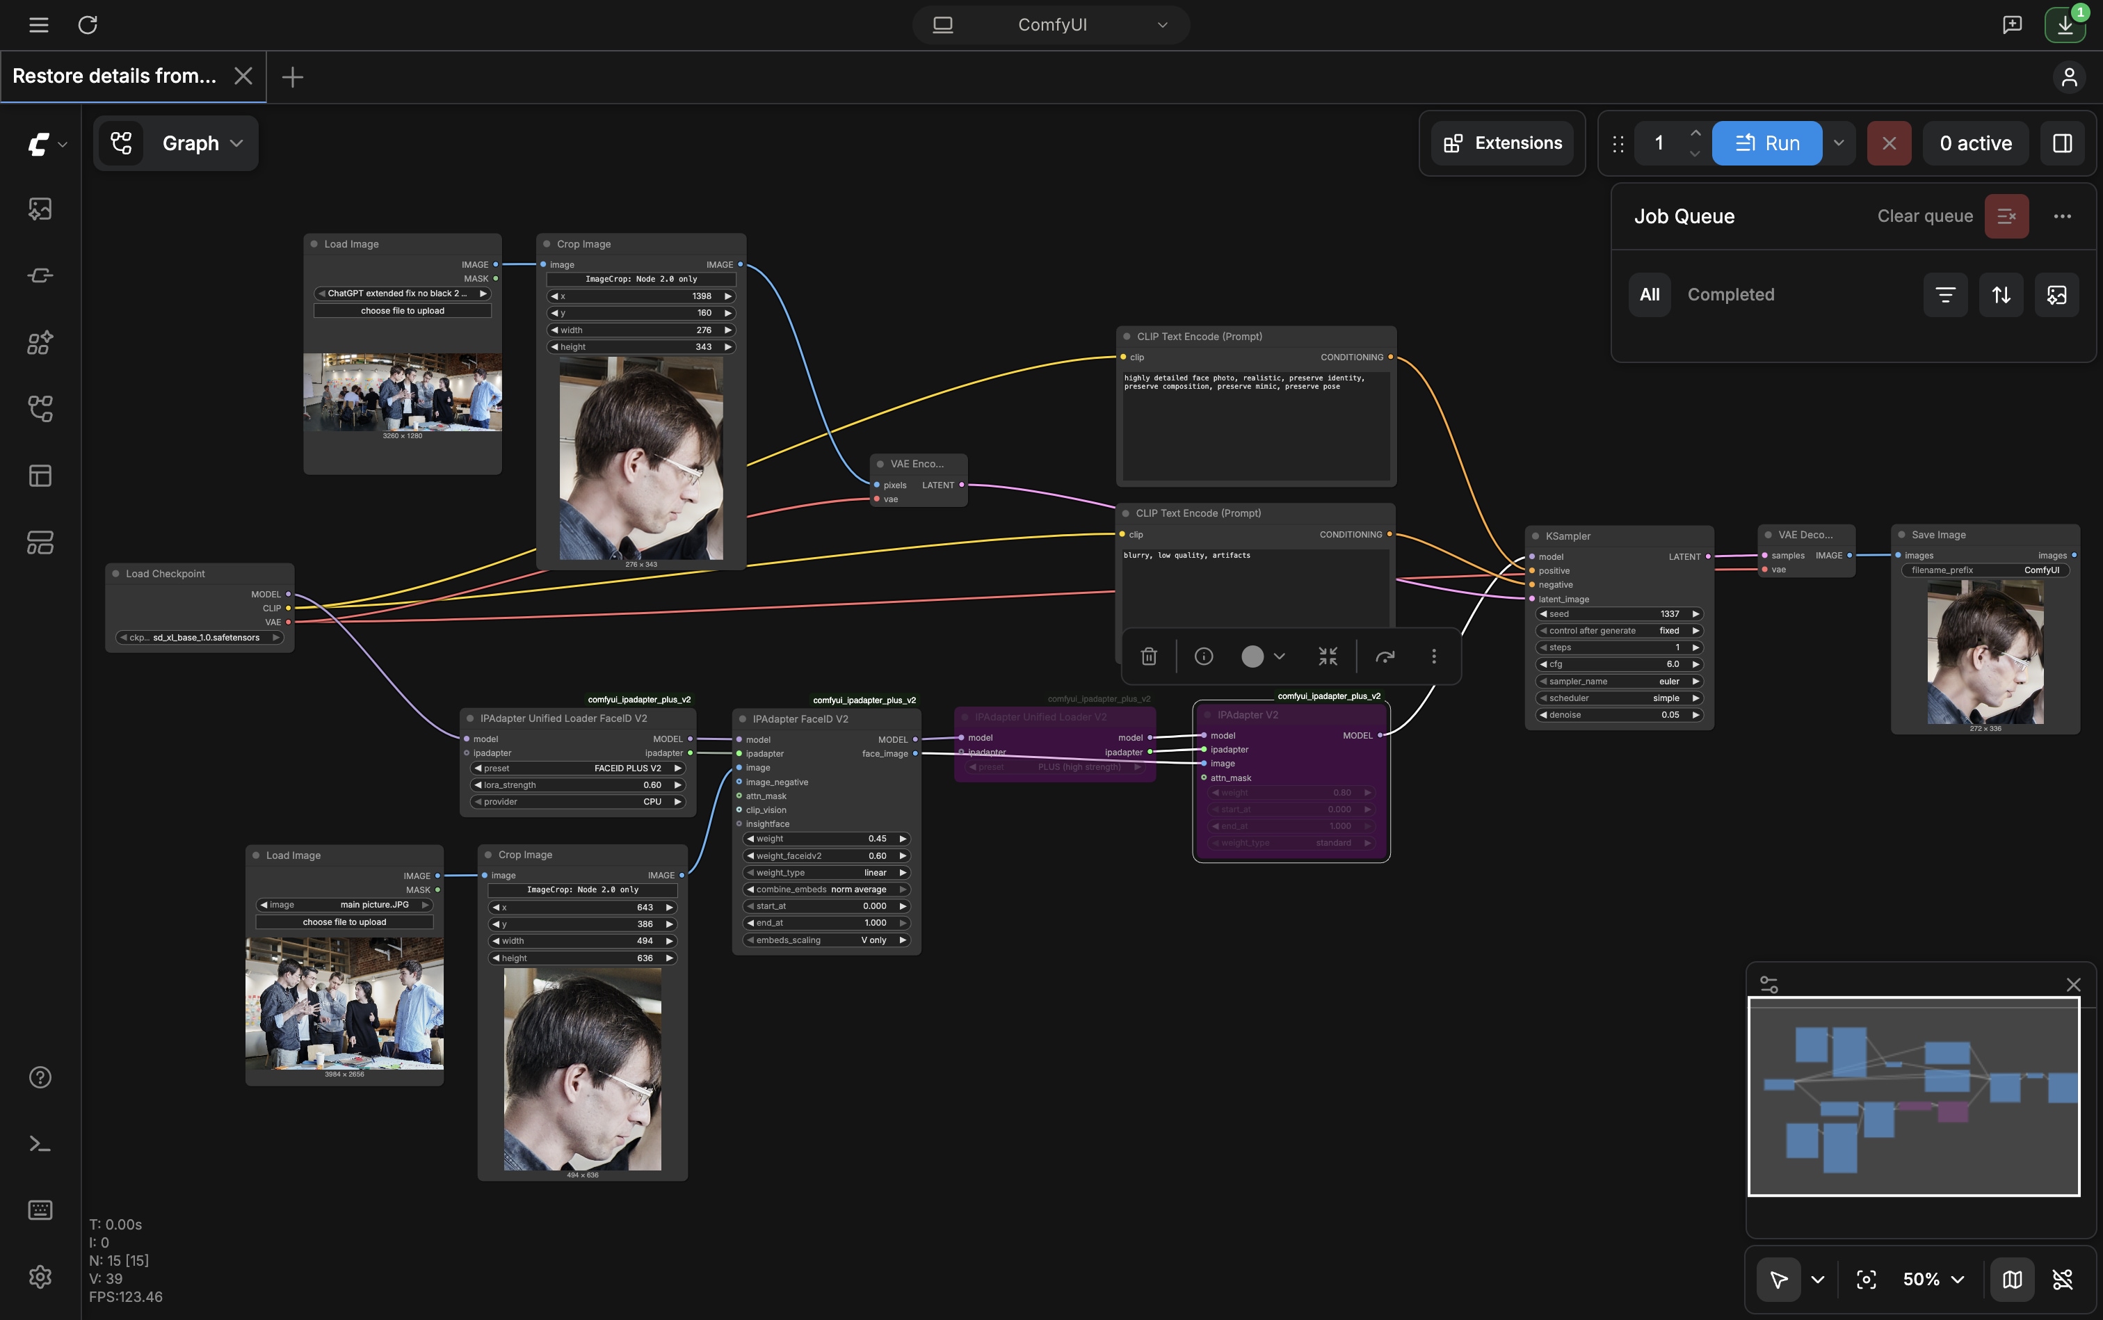This screenshot has width=2103, height=1320.
Task: Delete selected node with trash icon
Action: [1149, 657]
